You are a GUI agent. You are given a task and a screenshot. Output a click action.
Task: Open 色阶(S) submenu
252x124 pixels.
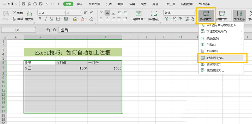(221, 45)
